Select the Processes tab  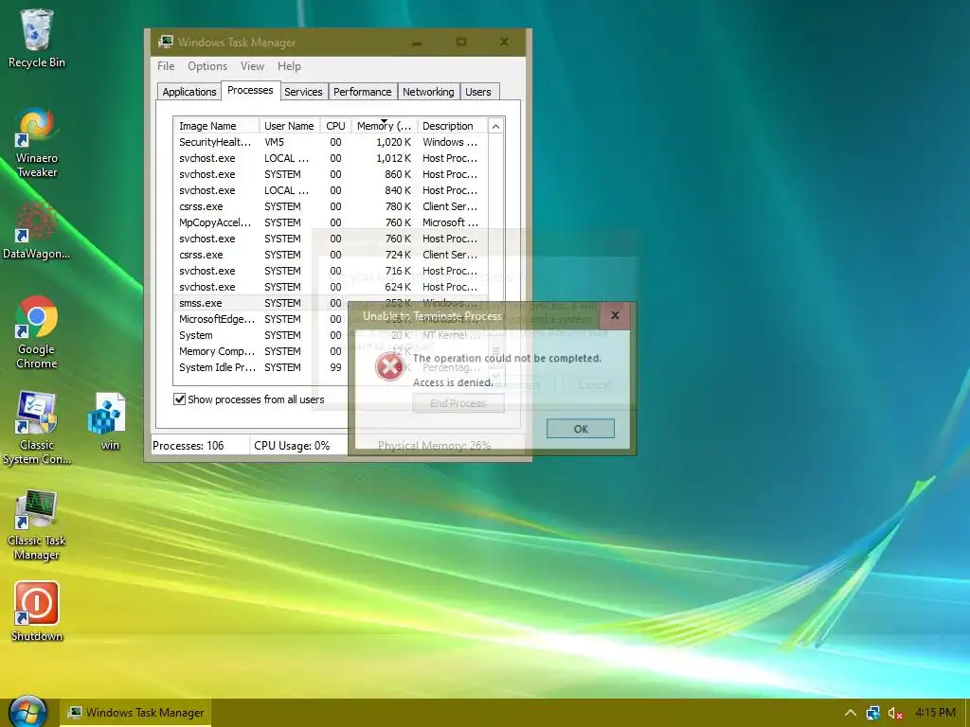point(250,90)
